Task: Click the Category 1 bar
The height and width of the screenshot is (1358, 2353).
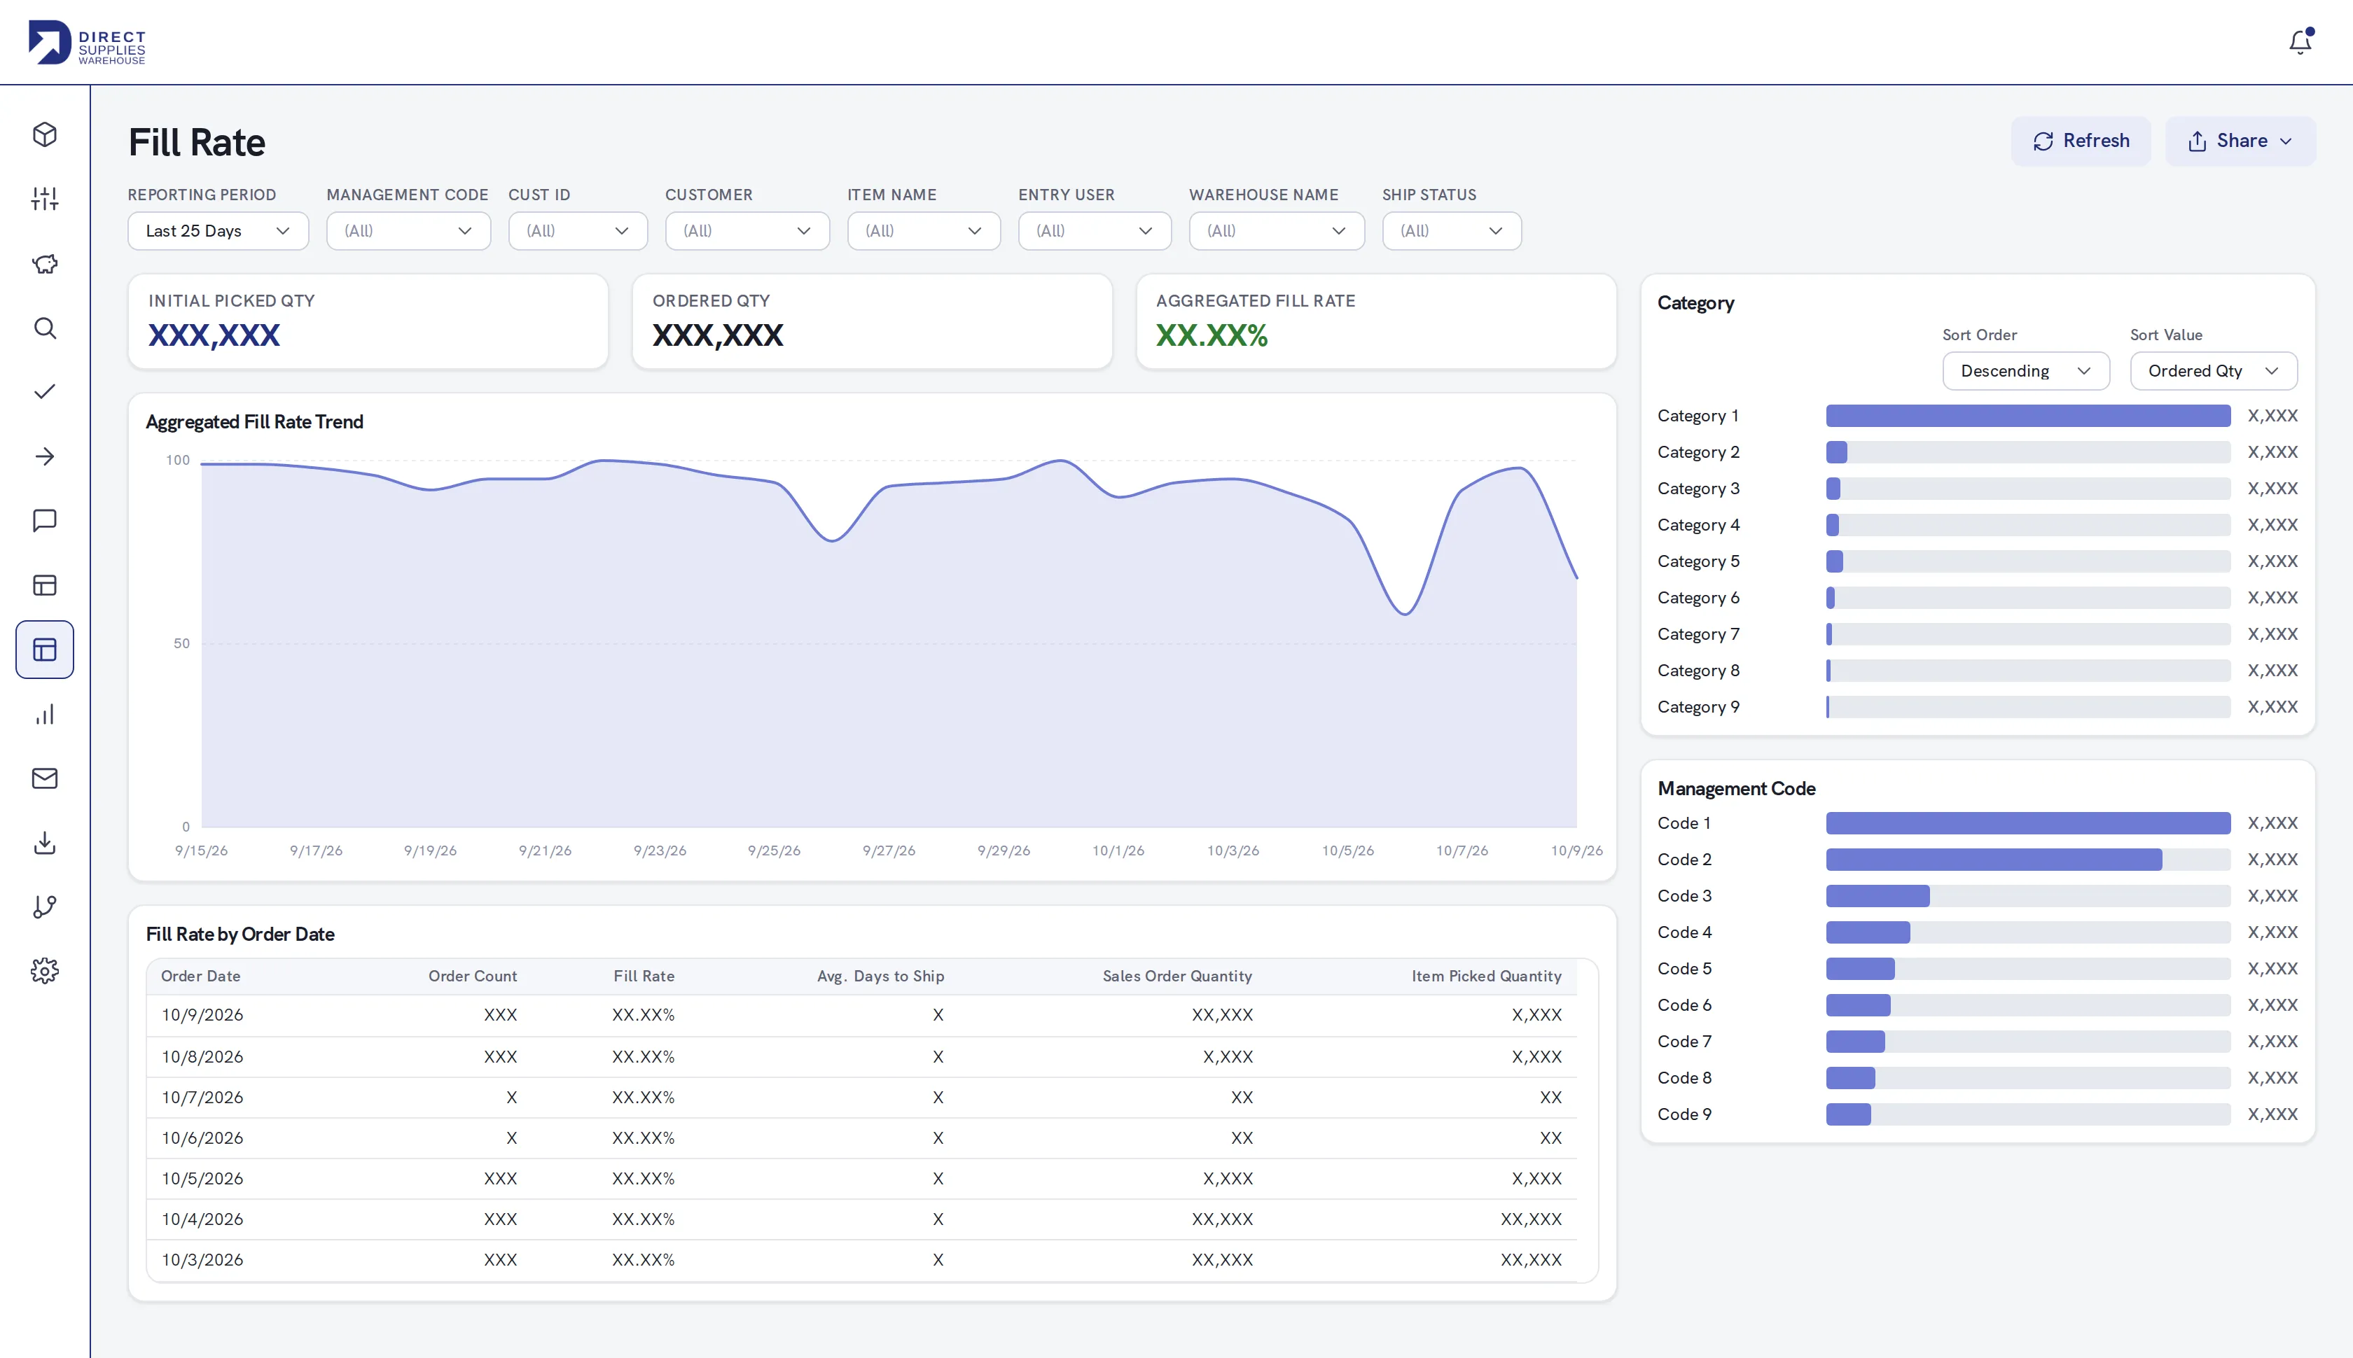Action: [2027, 416]
